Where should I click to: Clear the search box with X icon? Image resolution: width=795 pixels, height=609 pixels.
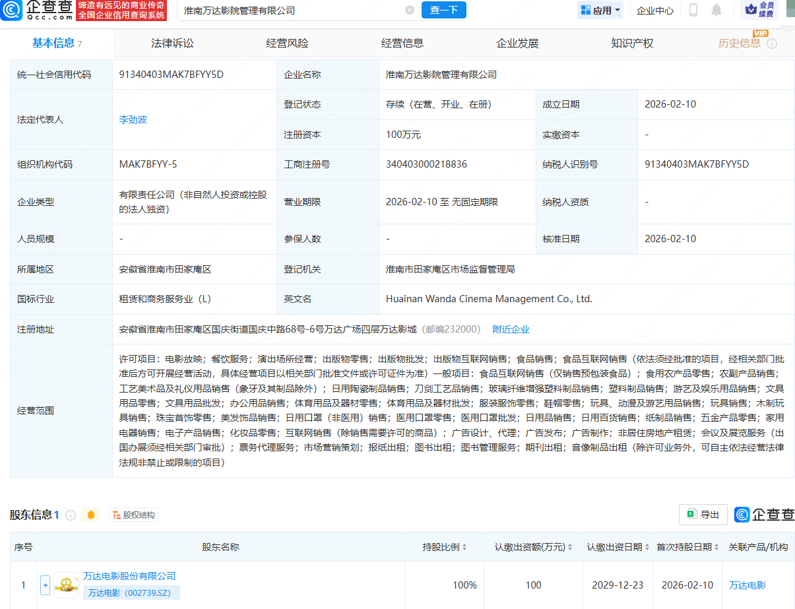(410, 11)
